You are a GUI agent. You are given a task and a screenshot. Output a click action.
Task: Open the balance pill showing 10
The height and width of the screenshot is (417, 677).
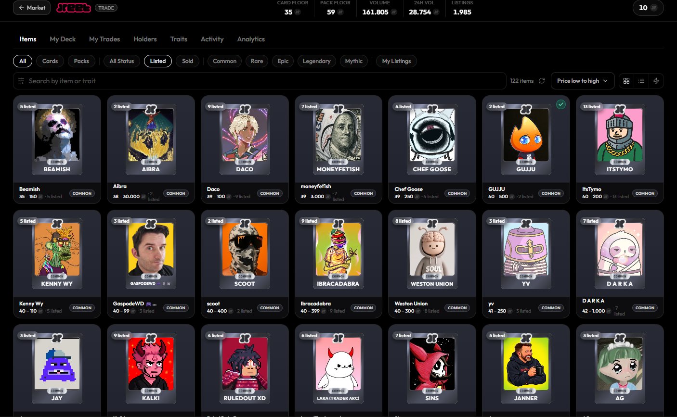coord(648,8)
